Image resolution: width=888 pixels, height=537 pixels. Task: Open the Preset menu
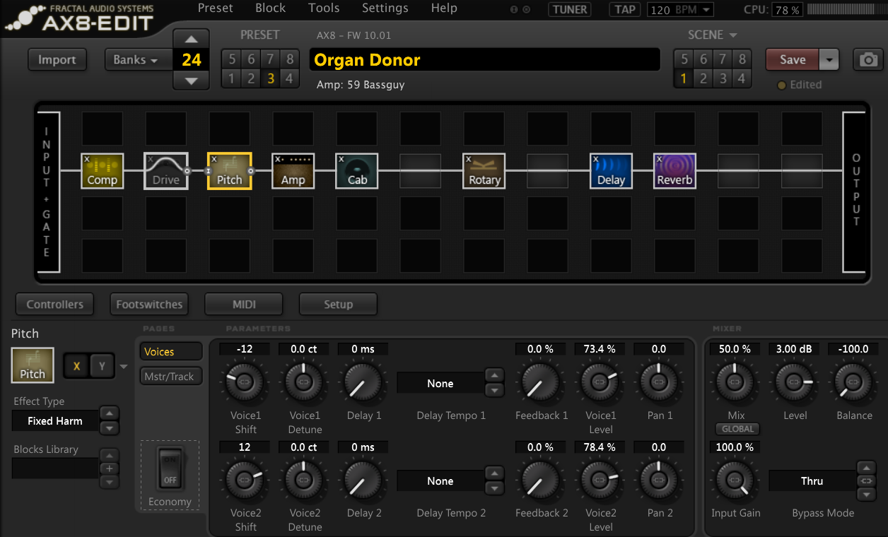216,8
